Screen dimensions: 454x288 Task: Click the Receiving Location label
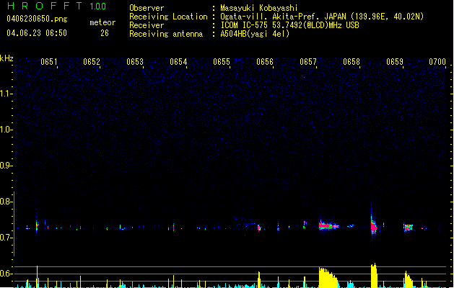pyautogui.click(x=168, y=17)
